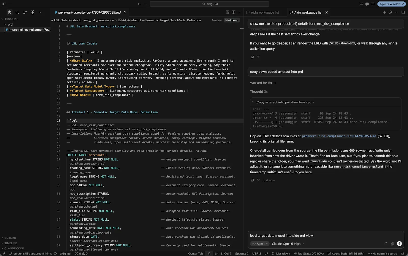Open the prd/merc-risk-compliance-1790142902059.md link

(x=339, y=136)
